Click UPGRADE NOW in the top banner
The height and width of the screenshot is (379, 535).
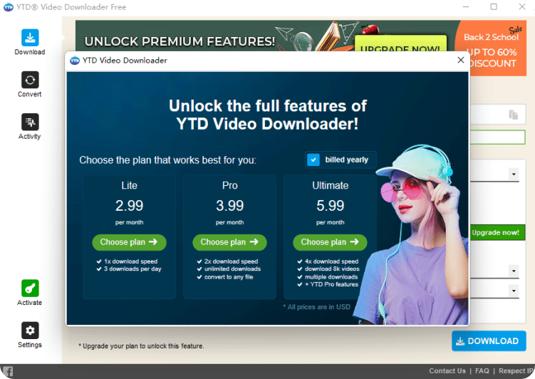(401, 49)
